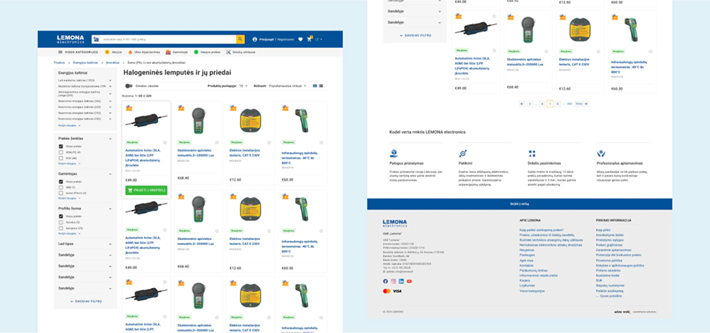Uncheck Visos prekės under Profilio forma
This screenshot has height=333, width=710.
[x=60, y=216]
